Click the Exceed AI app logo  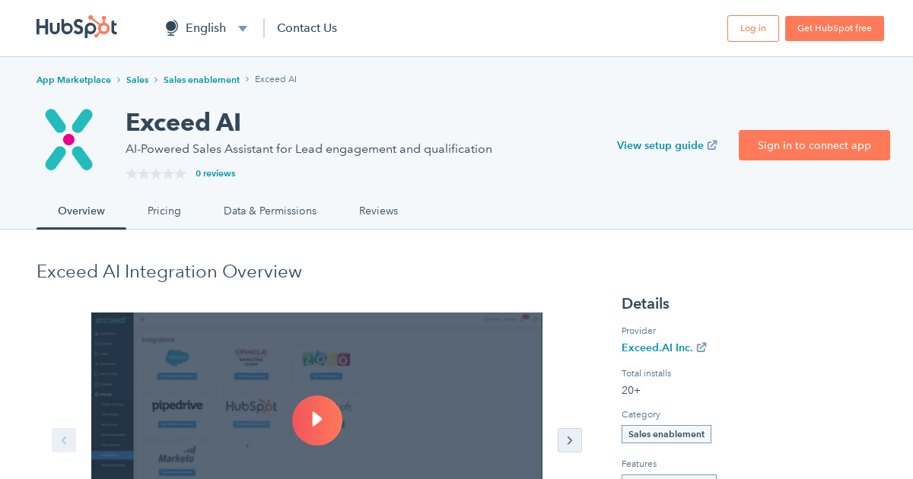pos(67,139)
